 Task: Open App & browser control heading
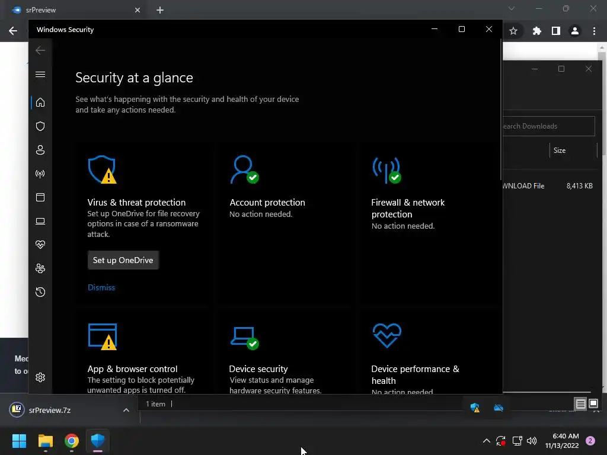(x=132, y=369)
